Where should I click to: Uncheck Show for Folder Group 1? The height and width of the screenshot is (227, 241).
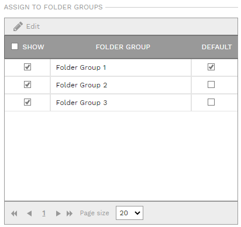(27, 67)
